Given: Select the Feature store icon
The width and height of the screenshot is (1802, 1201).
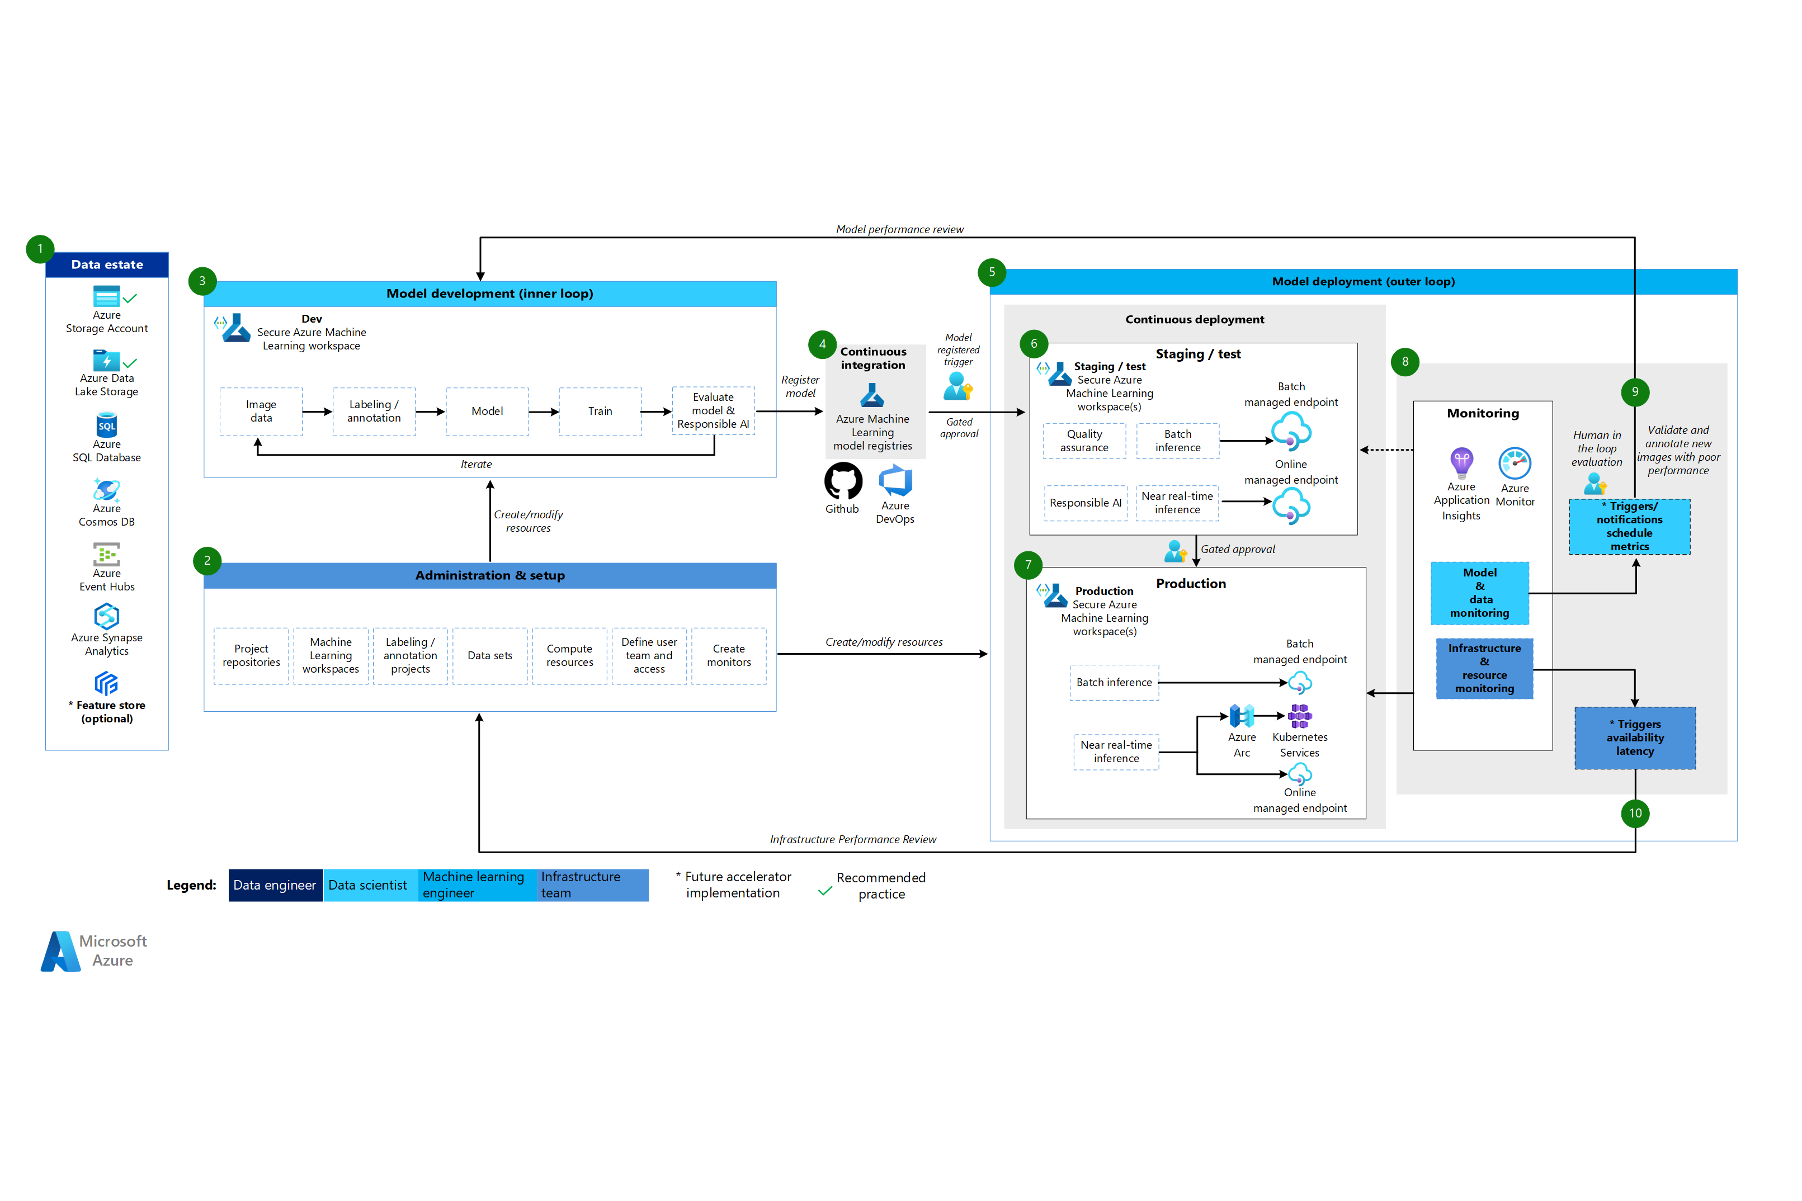Looking at the screenshot, I should pyautogui.click(x=106, y=683).
